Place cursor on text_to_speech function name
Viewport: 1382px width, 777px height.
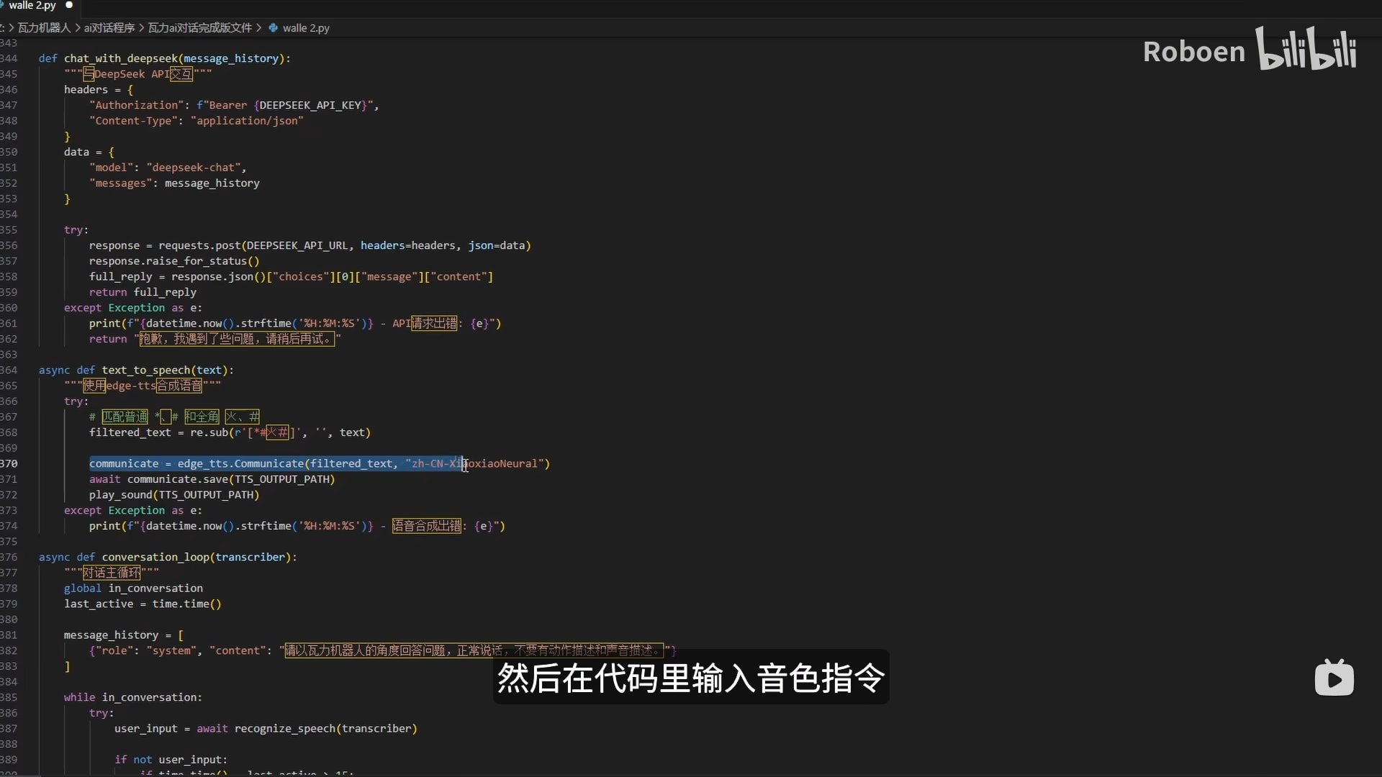tap(145, 371)
